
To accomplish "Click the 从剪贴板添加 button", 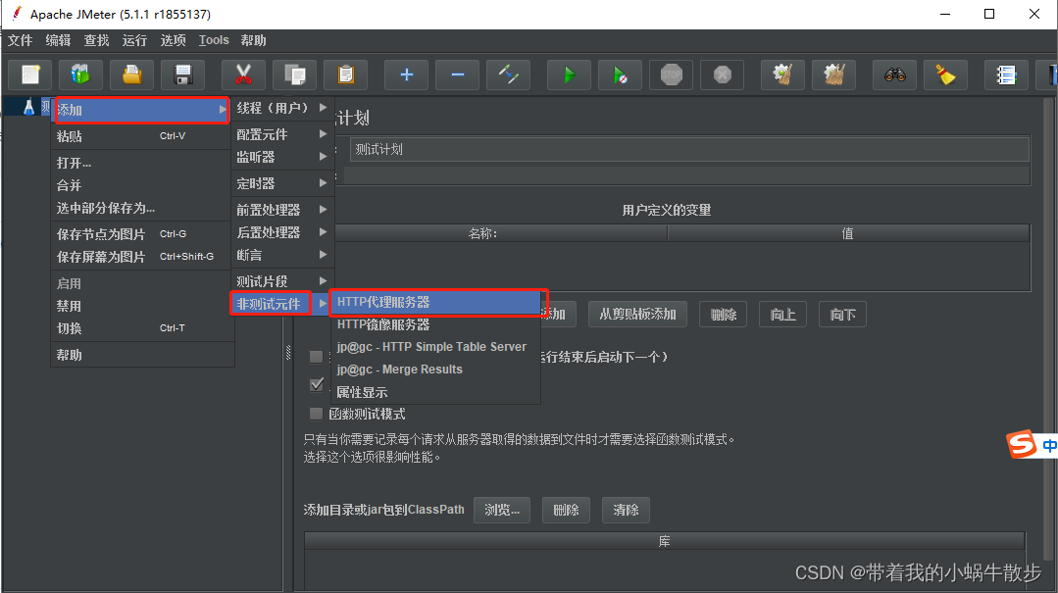I will coord(637,315).
